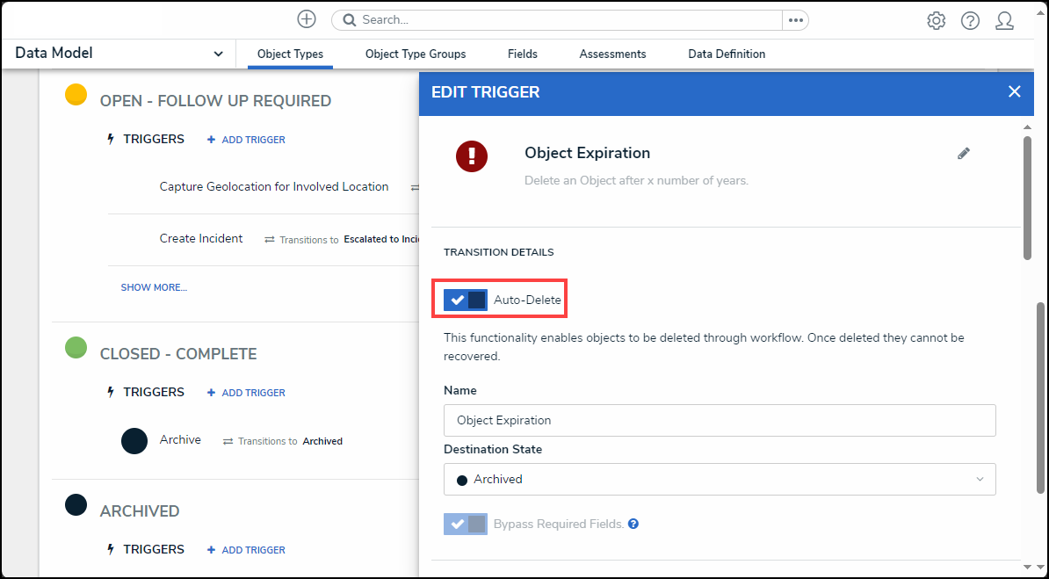Expand the Data Model dropdown
1049x579 pixels.
[x=218, y=54]
